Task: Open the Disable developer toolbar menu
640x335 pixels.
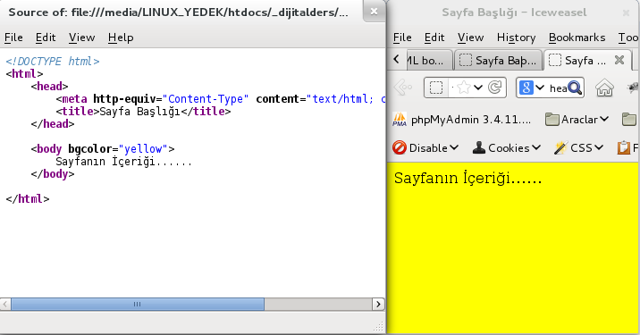Action: (x=425, y=147)
